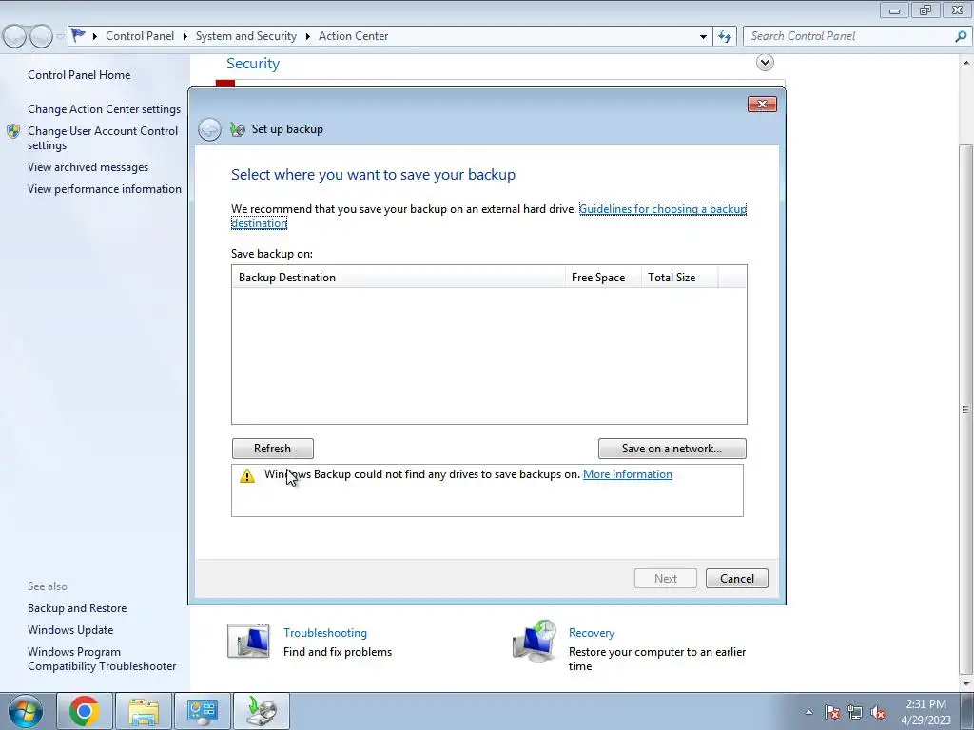Image resolution: width=974 pixels, height=730 pixels.
Task: Open Change Action Center settings
Action: click(x=104, y=109)
